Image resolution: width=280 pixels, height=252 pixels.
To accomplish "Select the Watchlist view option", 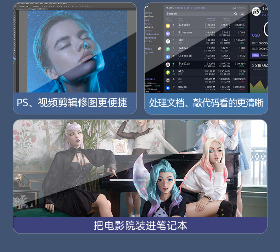I will click(x=241, y=8).
